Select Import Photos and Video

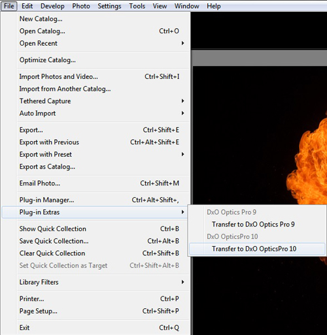[x=101, y=76]
